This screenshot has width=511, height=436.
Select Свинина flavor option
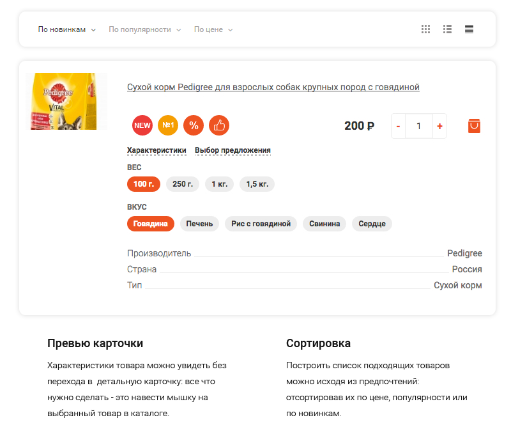324,224
